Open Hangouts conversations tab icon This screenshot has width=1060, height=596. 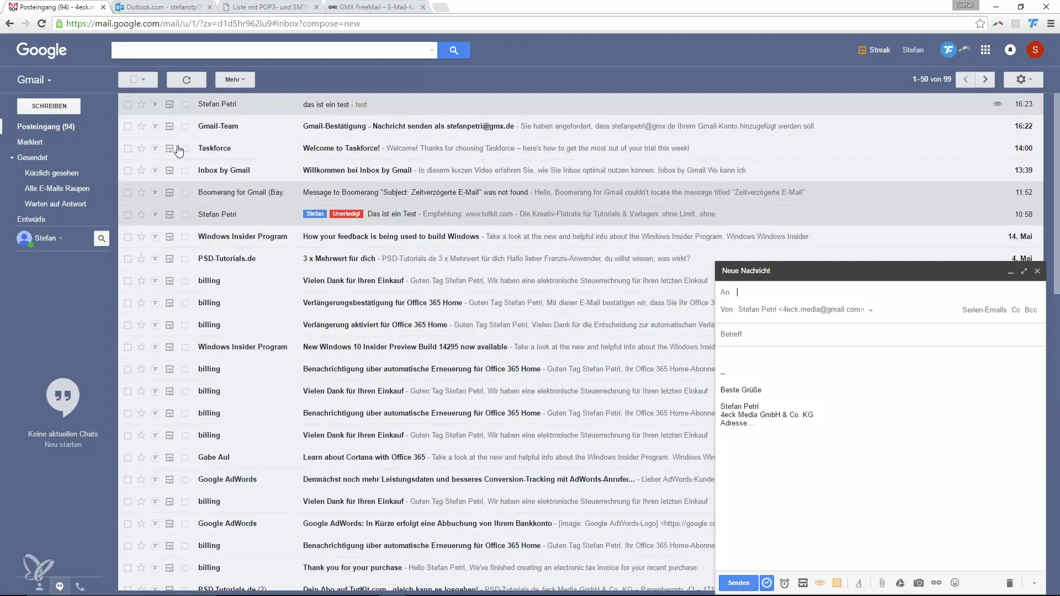tap(60, 587)
